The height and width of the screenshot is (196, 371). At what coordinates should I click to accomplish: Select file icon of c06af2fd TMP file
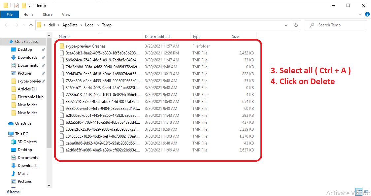click(62, 129)
